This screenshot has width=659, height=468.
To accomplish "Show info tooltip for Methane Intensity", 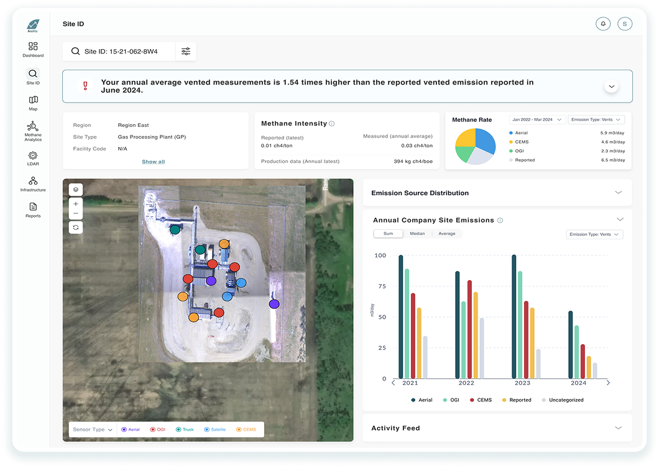I will click(x=331, y=124).
